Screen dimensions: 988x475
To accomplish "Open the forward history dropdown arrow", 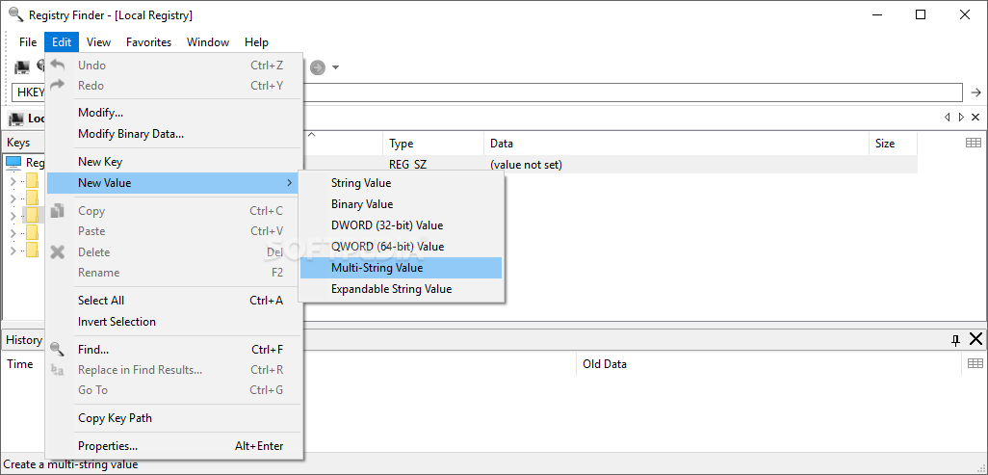I will pyautogui.click(x=336, y=67).
